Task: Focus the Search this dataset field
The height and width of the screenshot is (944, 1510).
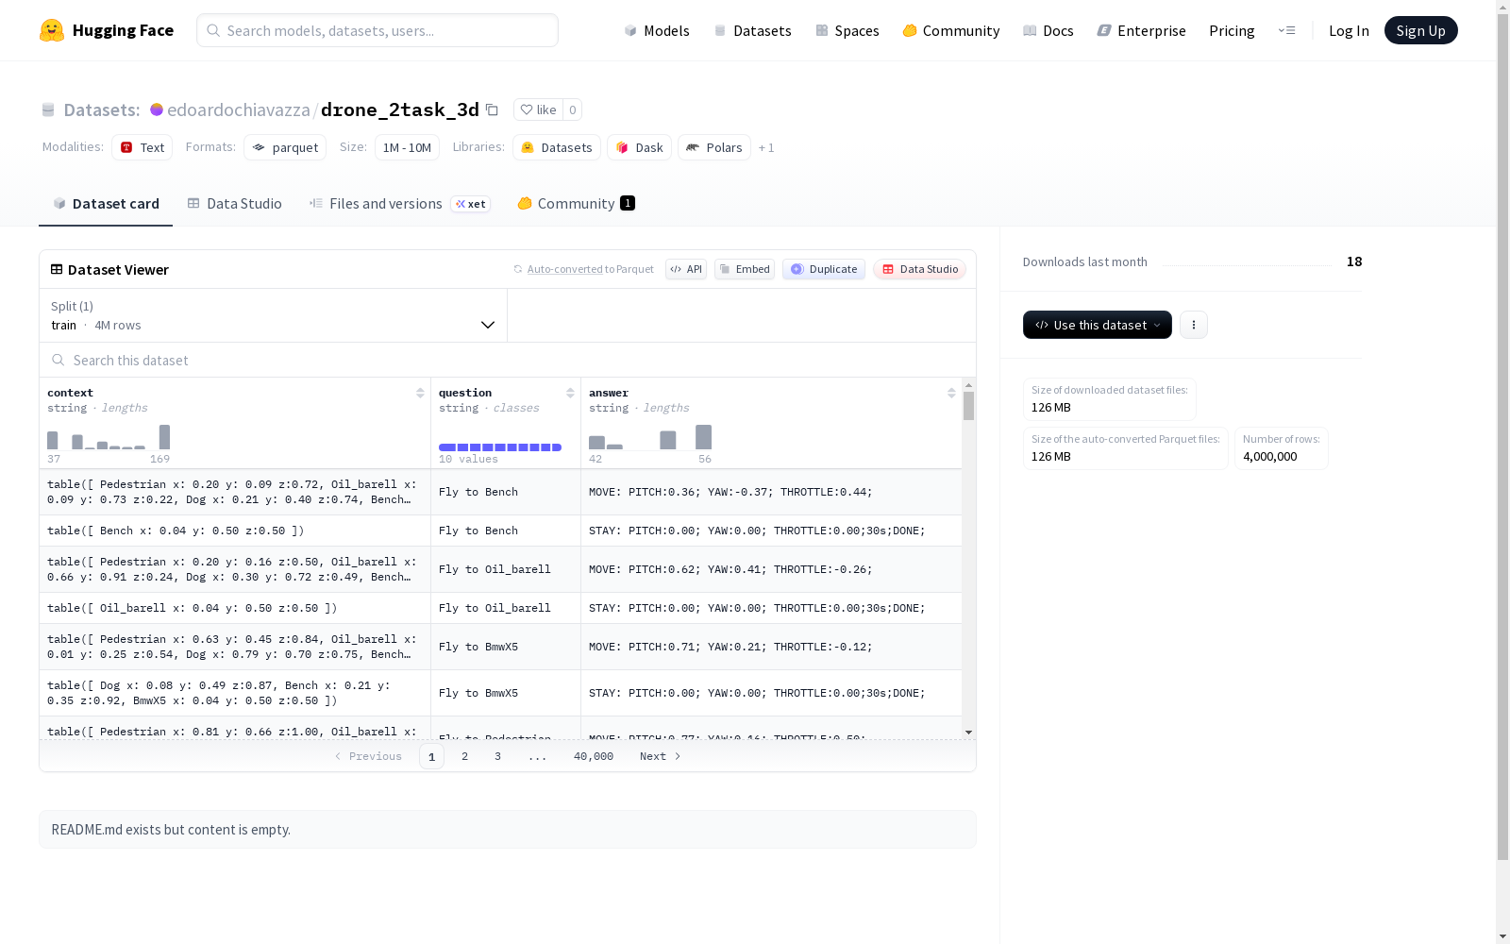Action: [508, 360]
